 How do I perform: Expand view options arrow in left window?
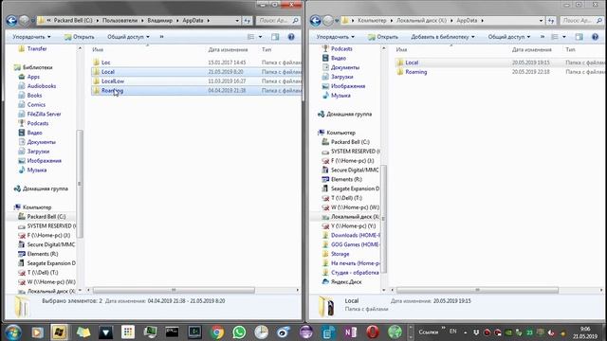(x=260, y=37)
